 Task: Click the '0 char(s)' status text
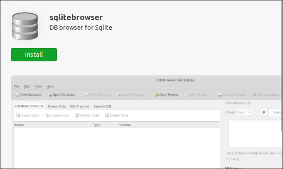[233, 159]
